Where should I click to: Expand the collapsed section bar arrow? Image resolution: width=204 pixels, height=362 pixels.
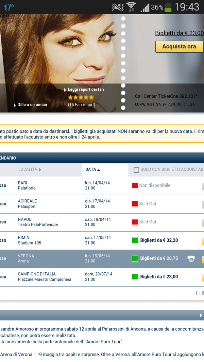click(201, 315)
